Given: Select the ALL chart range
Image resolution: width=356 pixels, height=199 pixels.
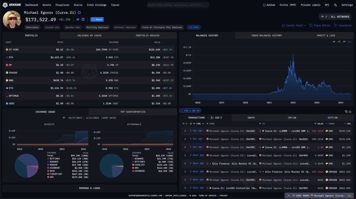Looking at the screenshot, I should 349,42.
